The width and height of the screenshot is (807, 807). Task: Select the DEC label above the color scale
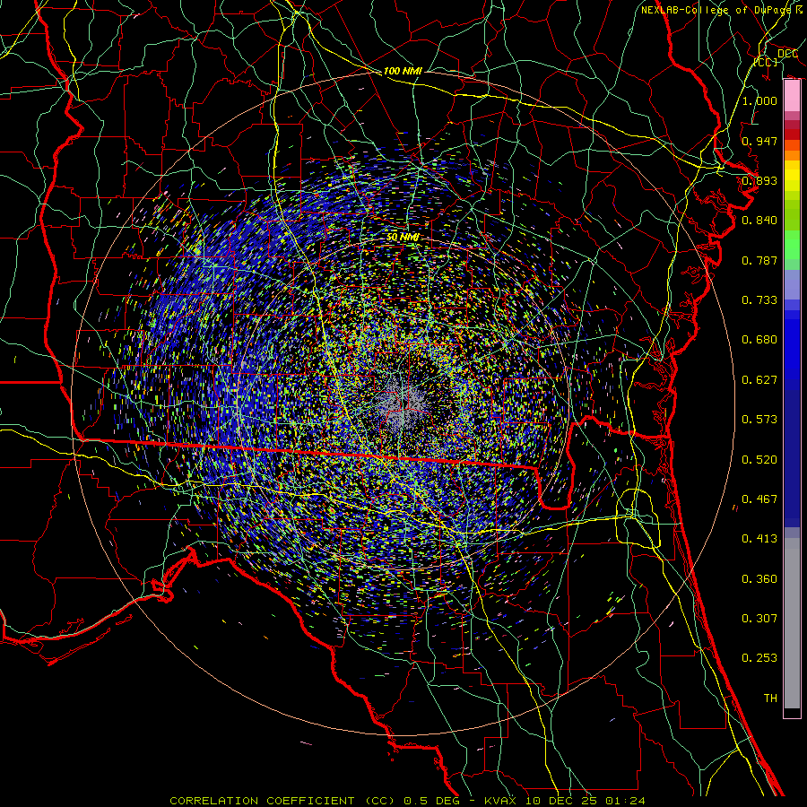coord(787,54)
